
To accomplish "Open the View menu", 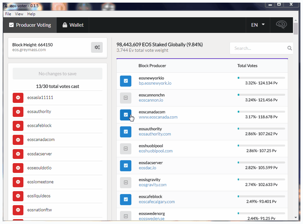I will 19,14.
